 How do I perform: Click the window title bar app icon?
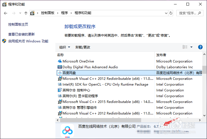(x=4, y=4)
